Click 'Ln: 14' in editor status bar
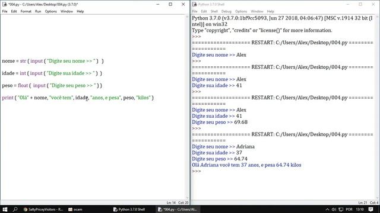Image resolution: width=380 pixels, height=213 pixels. pyautogui.click(x=171, y=202)
